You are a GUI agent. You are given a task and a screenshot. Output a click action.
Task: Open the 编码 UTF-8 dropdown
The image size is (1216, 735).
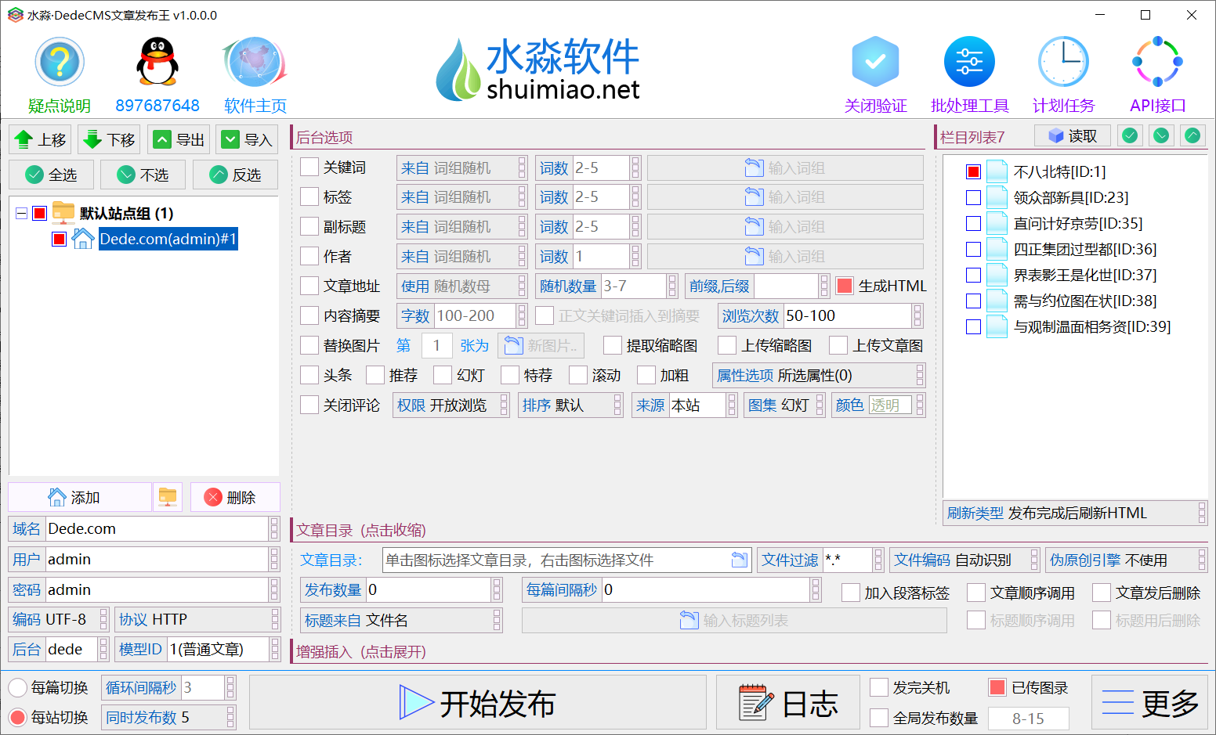click(x=59, y=619)
